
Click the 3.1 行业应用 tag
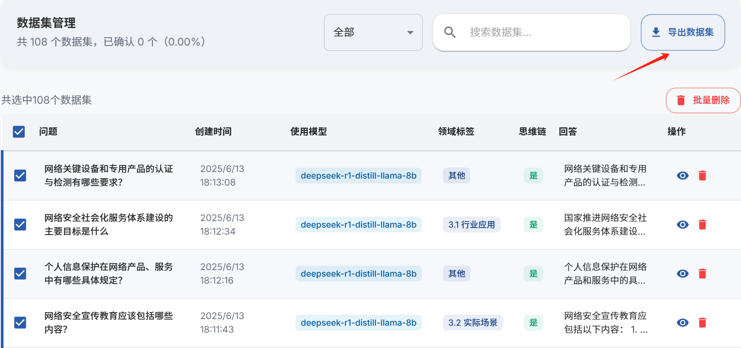tap(472, 225)
